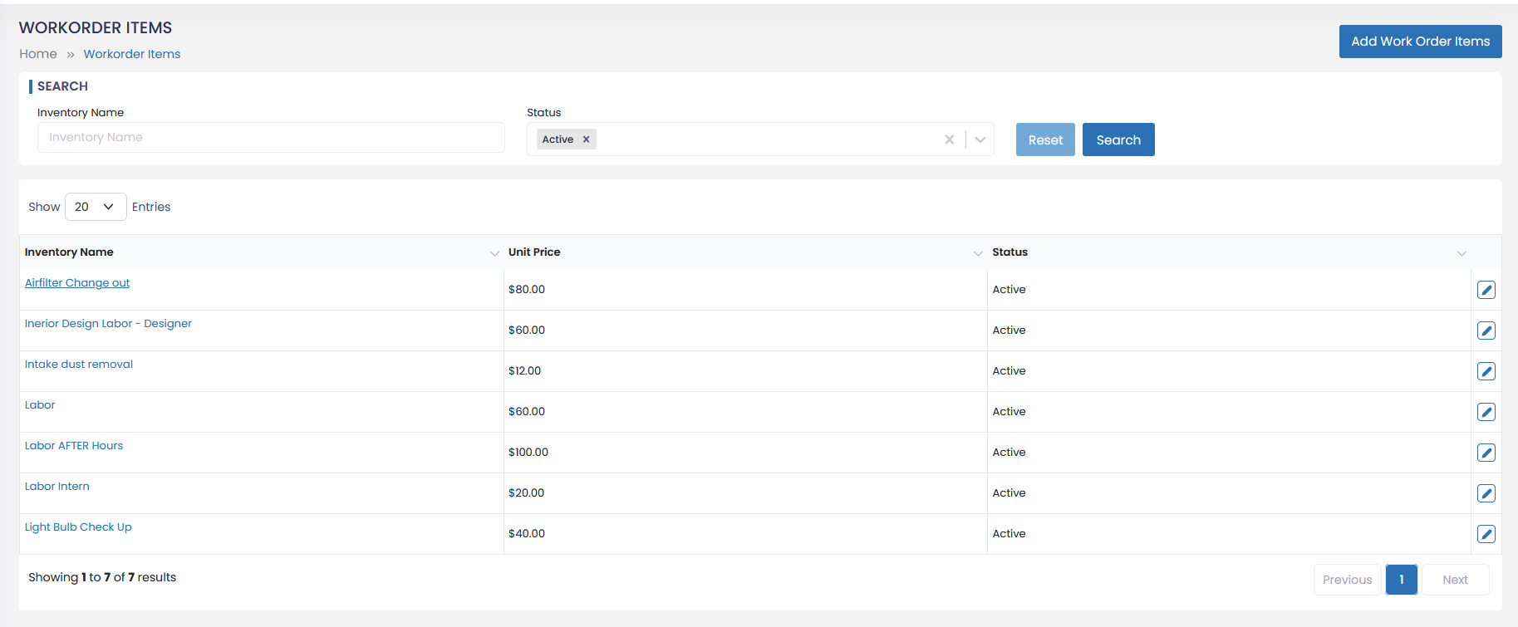Click the edit icon for Labor row

coord(1486,412)
